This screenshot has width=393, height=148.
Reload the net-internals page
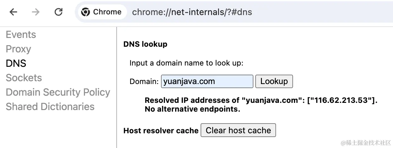[x=58, y=12]
